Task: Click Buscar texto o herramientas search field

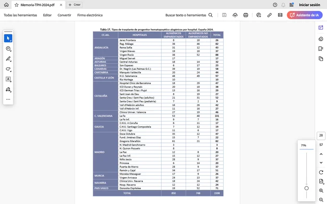Action: pos(189,15)
